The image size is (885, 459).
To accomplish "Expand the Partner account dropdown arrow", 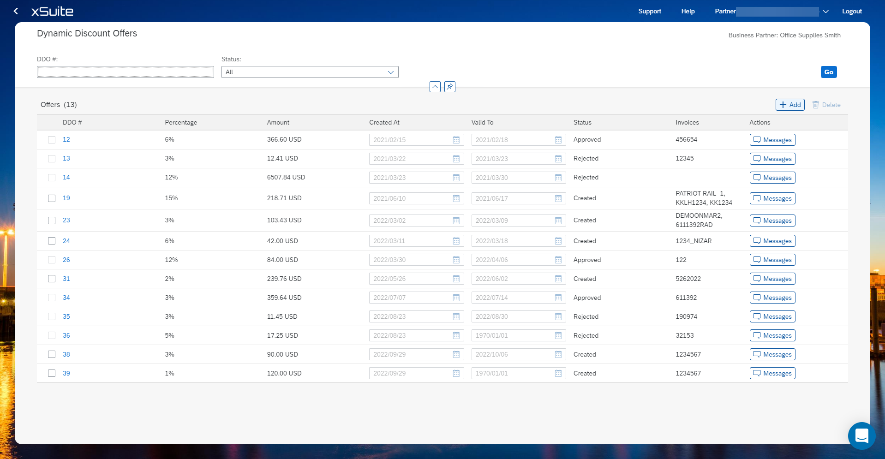I will (x=825, y=12).
